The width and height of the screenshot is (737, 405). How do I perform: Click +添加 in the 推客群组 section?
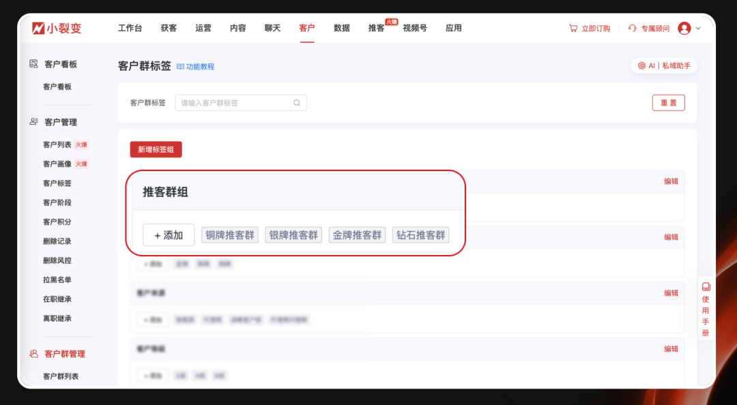(168, 235)
